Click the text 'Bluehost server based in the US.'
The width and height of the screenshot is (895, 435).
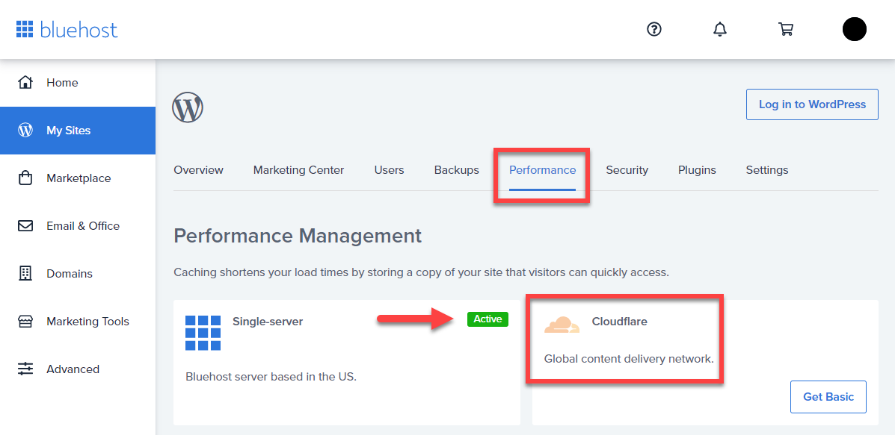click(271, 377)
